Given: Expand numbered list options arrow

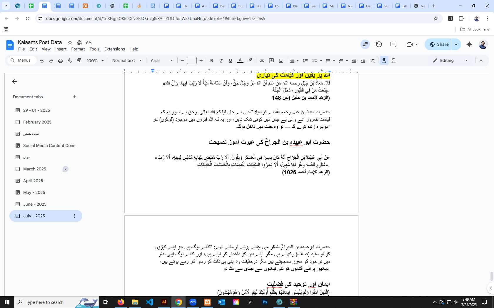Looking at the screenshot, I should pyautogui.click(x=347, y=61).
